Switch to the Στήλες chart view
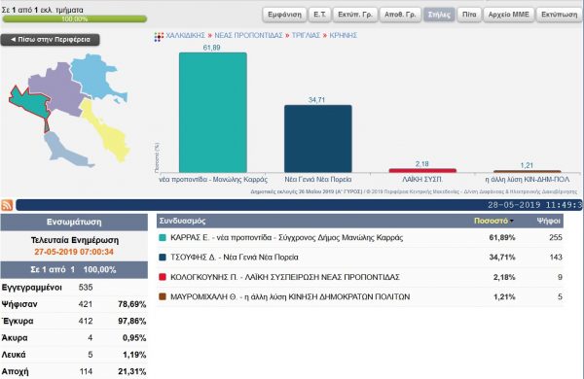 [439, 15]
